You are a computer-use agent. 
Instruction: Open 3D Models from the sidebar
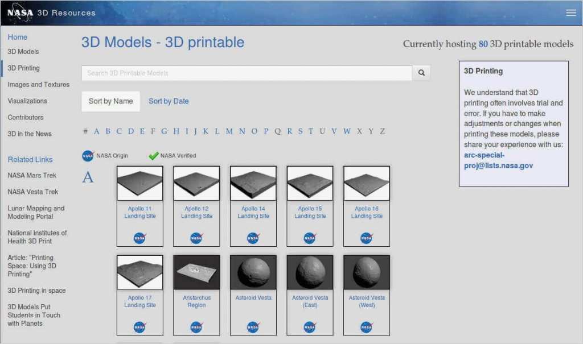click(24, 52)
